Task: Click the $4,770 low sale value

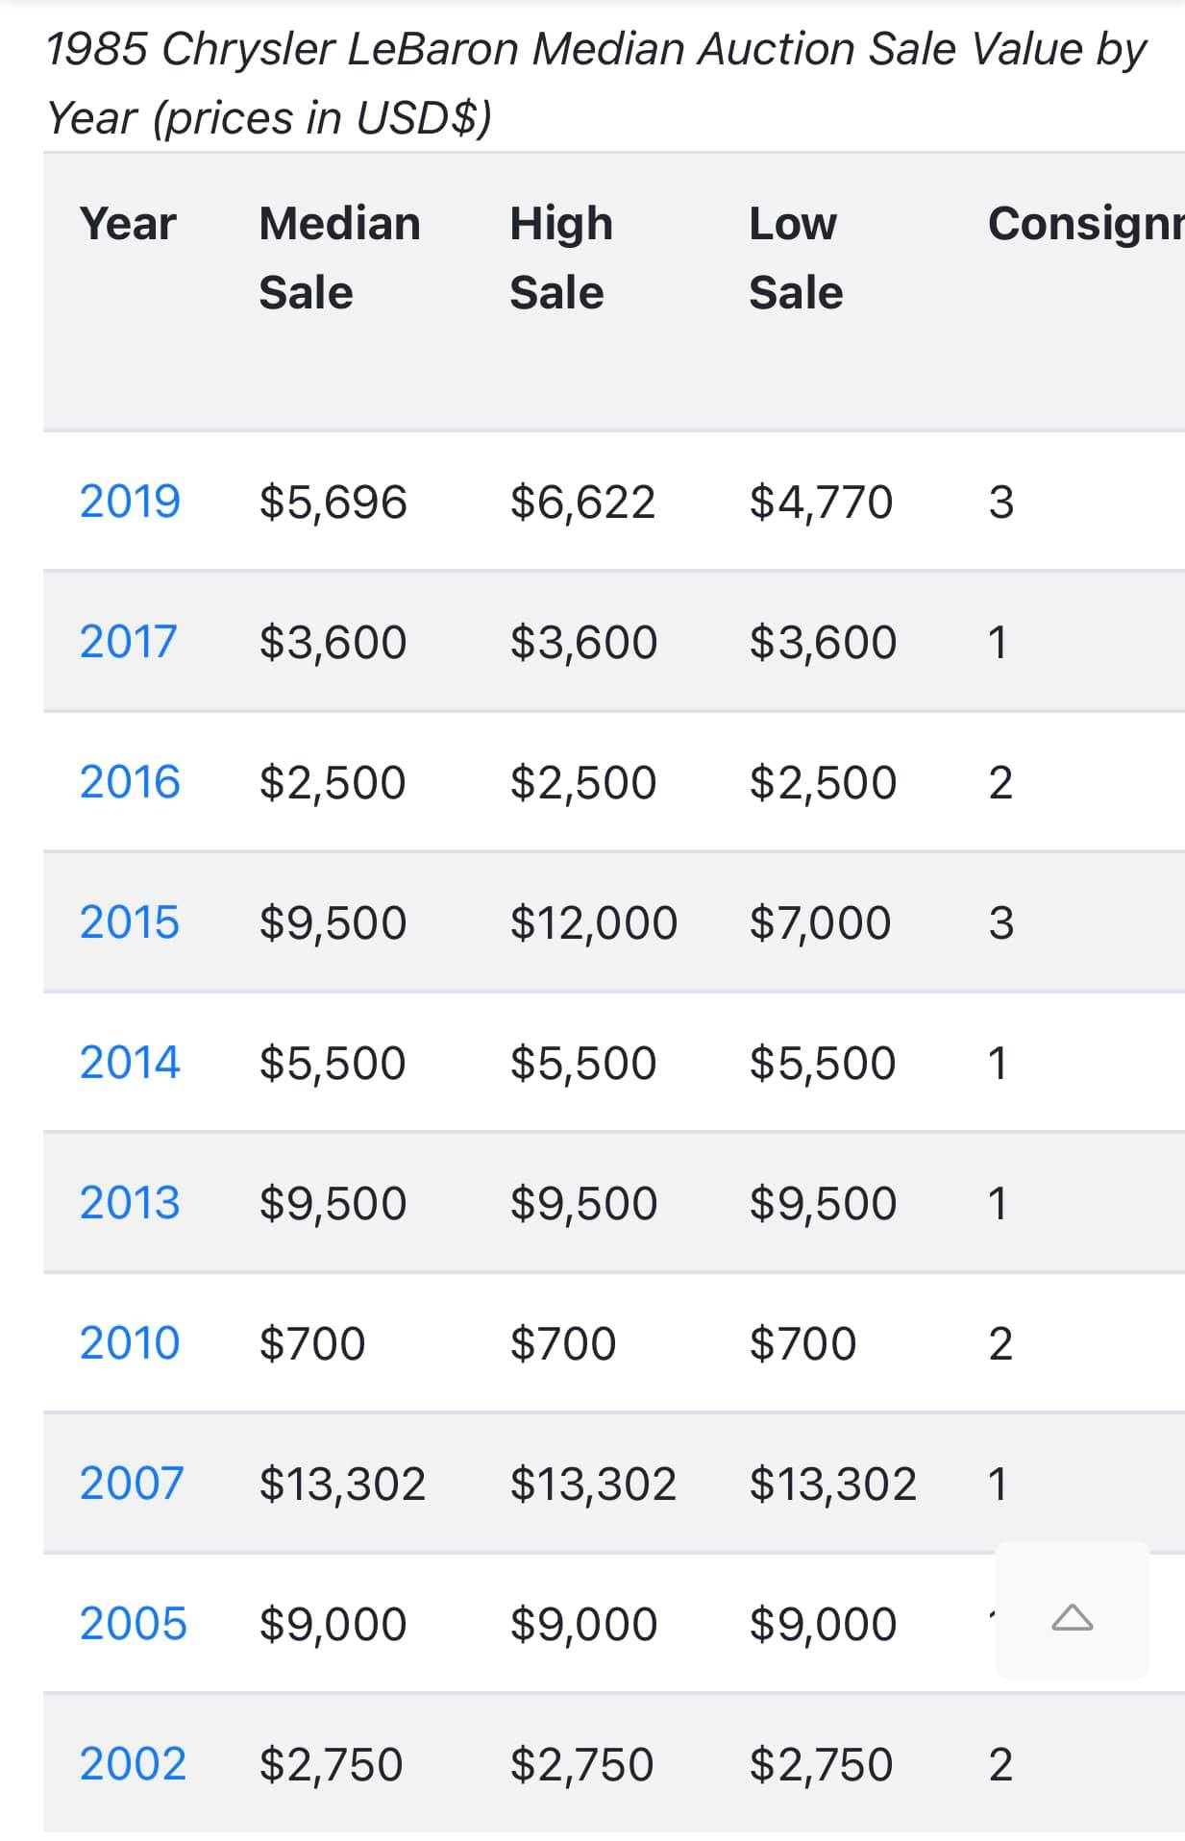Action: [x=821, y=502]
